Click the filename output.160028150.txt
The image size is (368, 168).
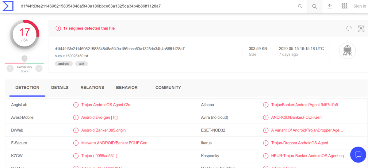(x=71, y=56)
